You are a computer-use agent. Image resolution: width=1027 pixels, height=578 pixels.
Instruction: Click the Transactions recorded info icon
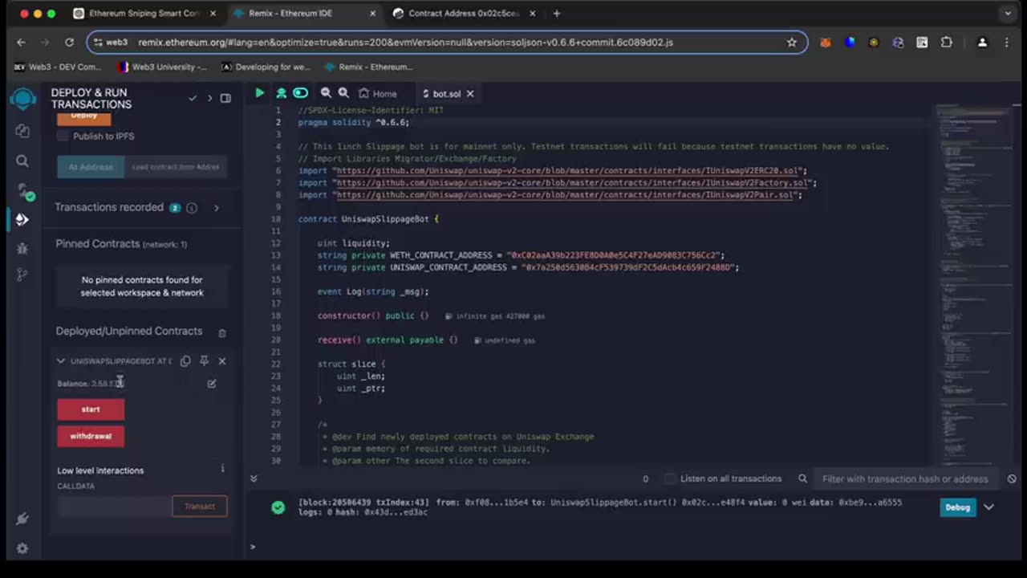[x=192, y=208]
